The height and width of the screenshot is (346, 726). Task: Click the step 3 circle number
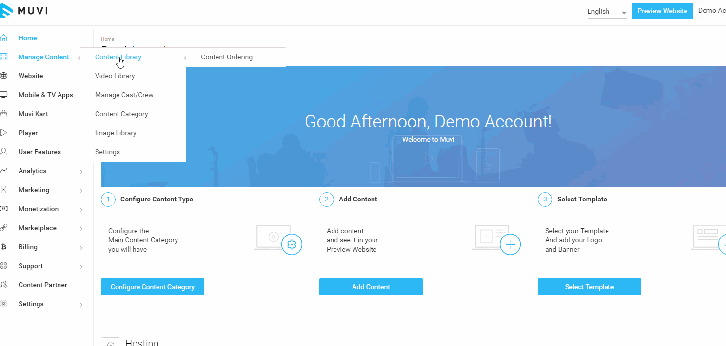pos(545,200)
